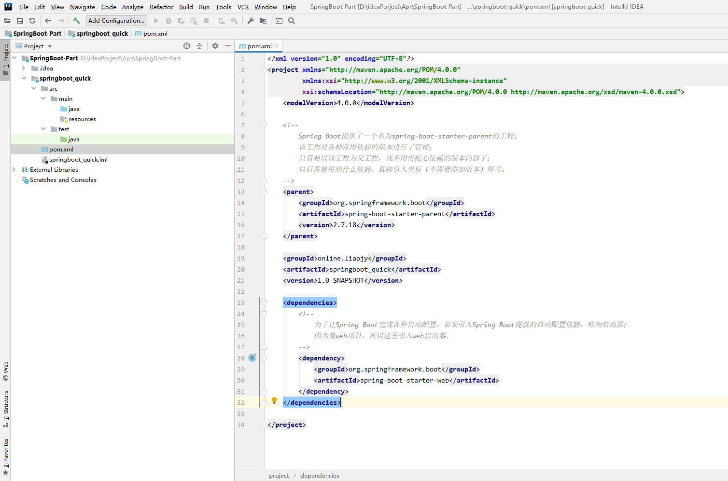This screenshot has height=481, width=728.
Task: Click the green Run triangle icon
Action: pyautogui.click(x=156, y=21)
